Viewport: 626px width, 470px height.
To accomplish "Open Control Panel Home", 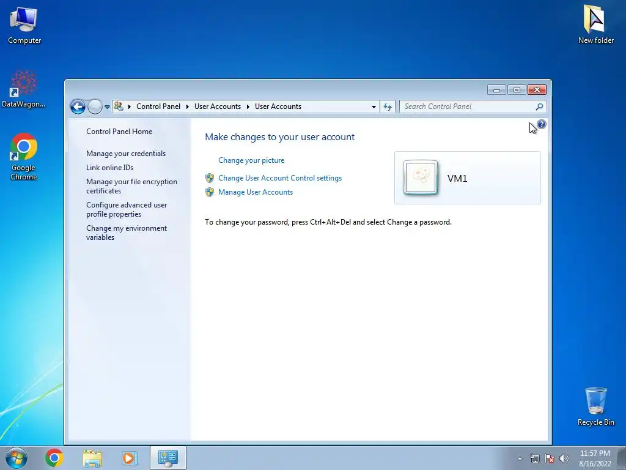I will (x=119, y=132).
